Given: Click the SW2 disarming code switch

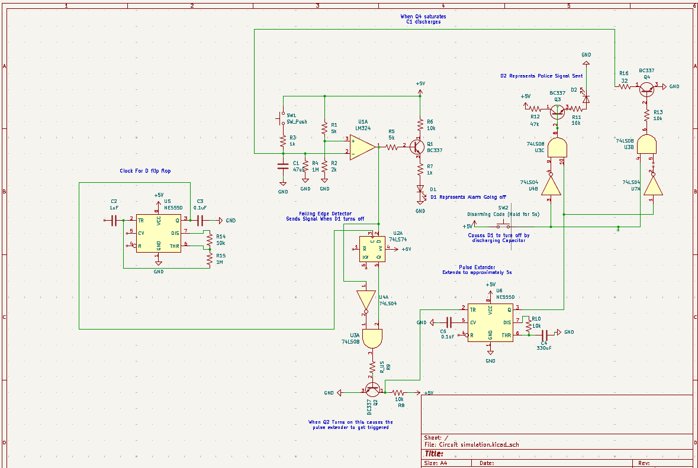Looking at the screenshot, I should 502,224.
